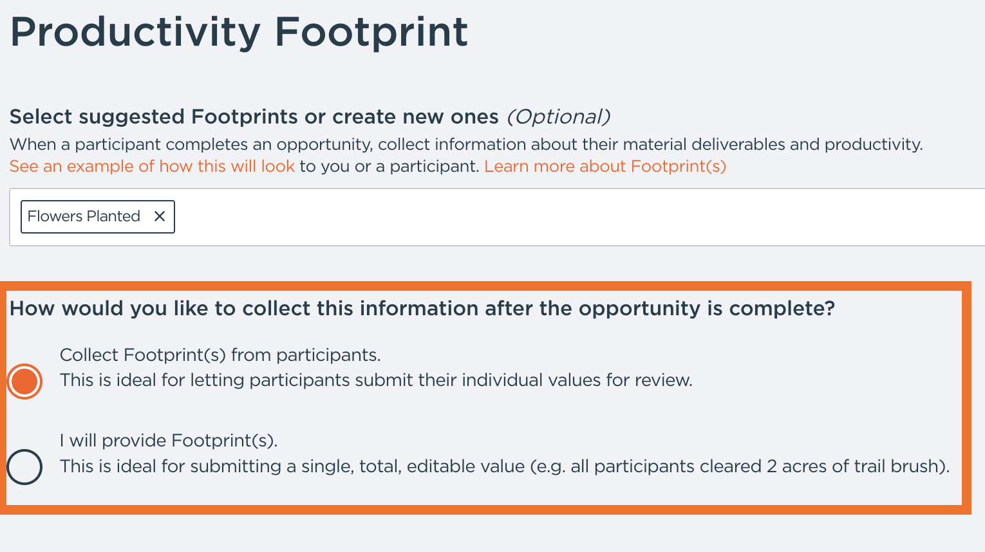This screenshot has height=552, width=985.
Task: Click the How would you like to collect question
Action: pos(422,308)
